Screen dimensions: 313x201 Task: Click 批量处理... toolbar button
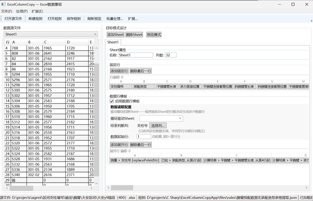(x=115, y=18)
